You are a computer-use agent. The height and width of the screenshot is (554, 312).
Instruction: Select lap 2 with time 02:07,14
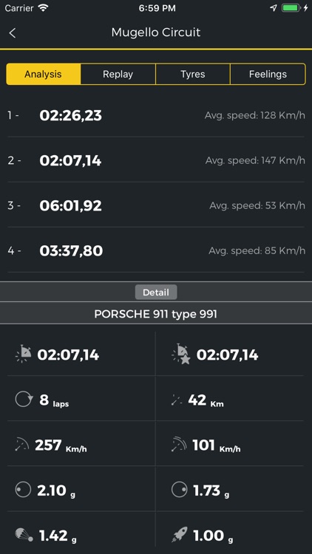(156, 160)
